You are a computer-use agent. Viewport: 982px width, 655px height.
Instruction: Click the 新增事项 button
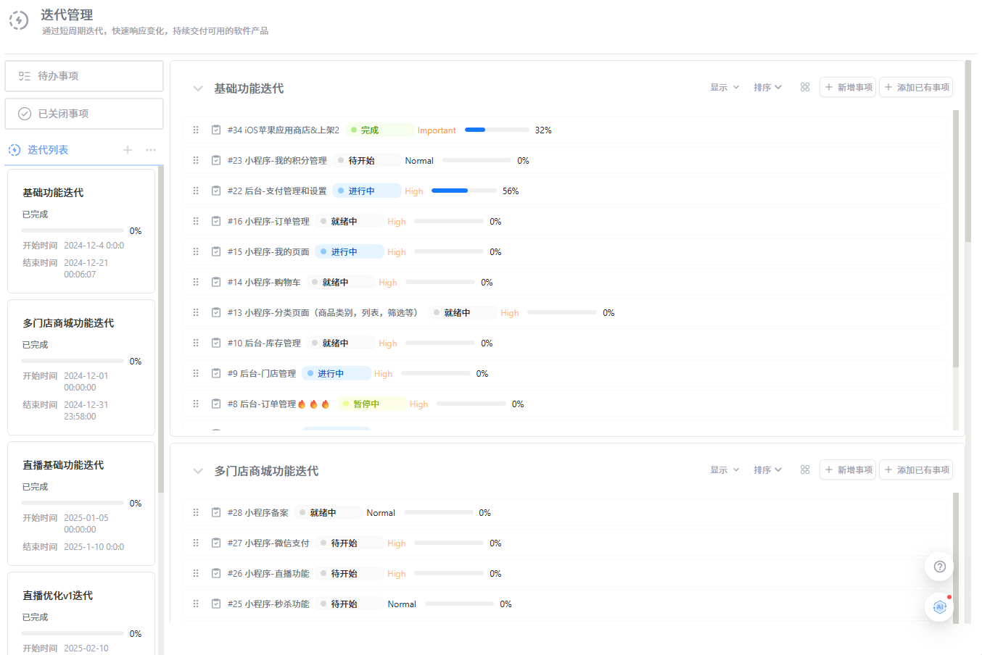point(847,86)
